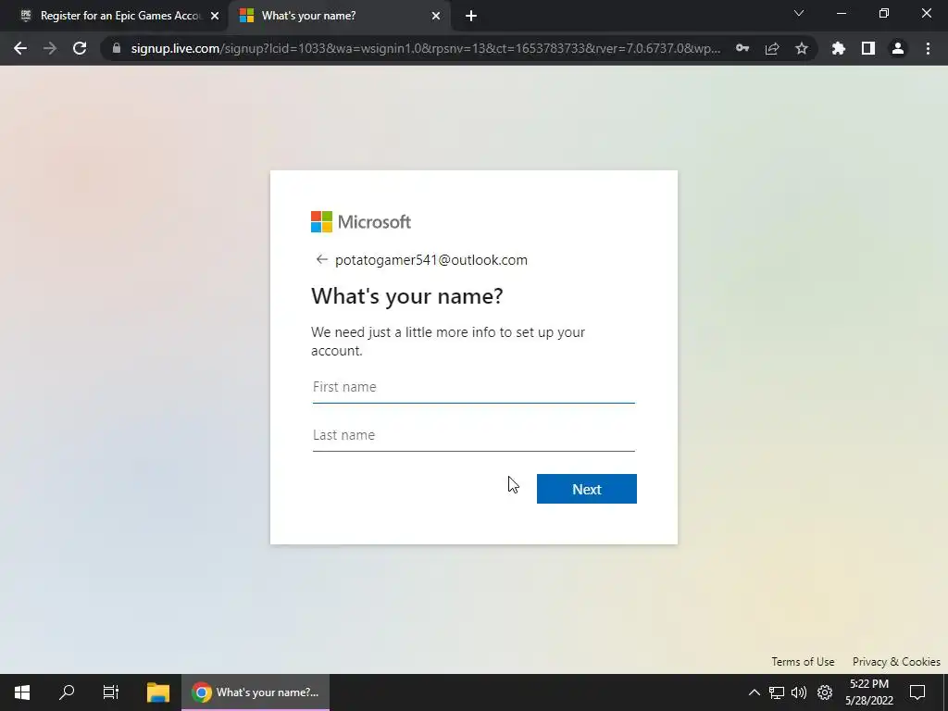
Task: Select the What's your name? tab
Action: pos(339,16)
